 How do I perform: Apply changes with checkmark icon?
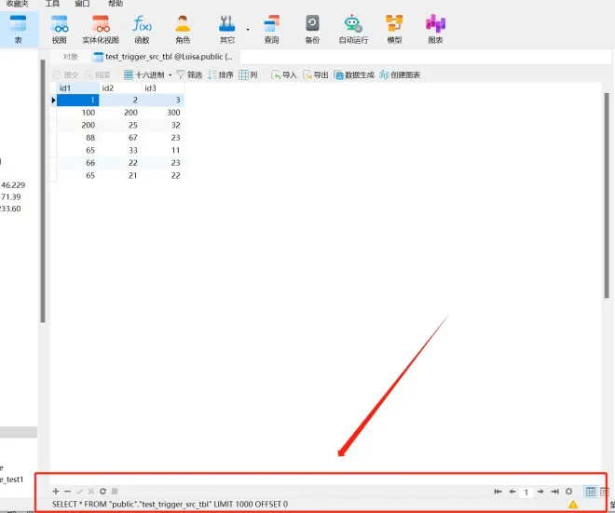click(79, 491)
